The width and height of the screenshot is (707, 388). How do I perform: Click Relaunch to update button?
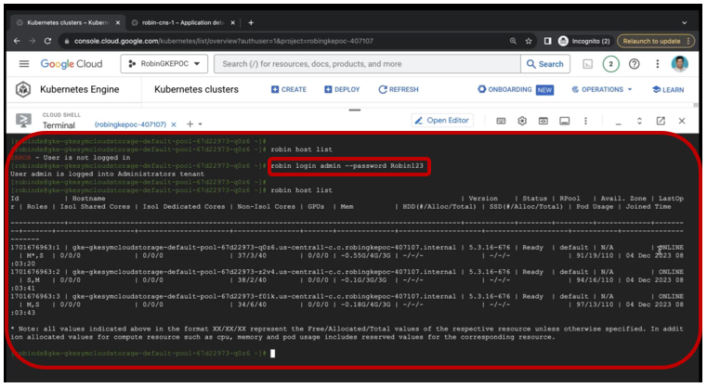click(x=656, y=41)
